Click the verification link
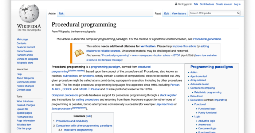This screenshot has height=133, width=255. pos(148,46)
